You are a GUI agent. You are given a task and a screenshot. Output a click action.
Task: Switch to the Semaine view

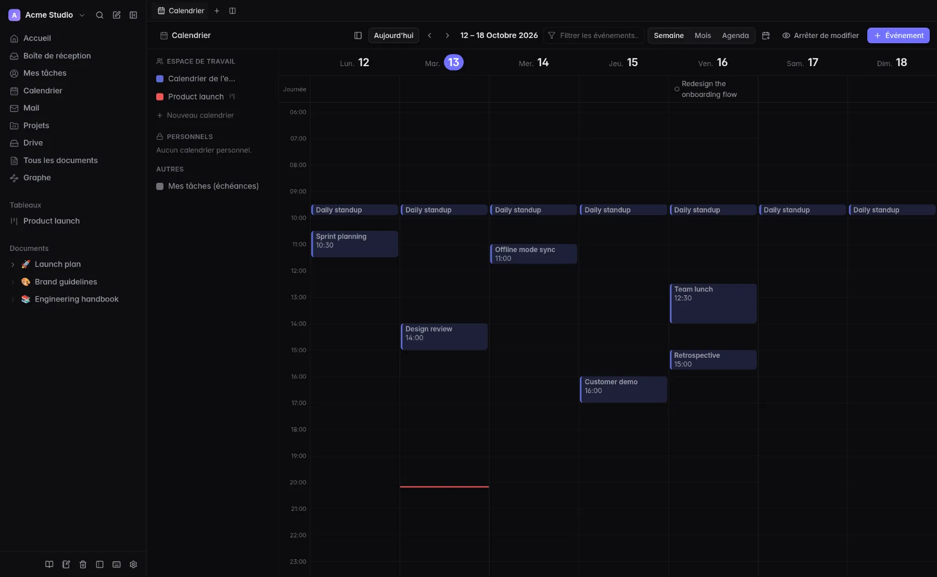[x=668, y=35]
